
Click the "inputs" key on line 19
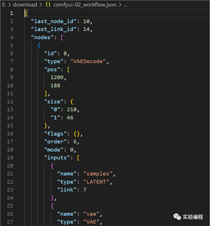point(57,157)
